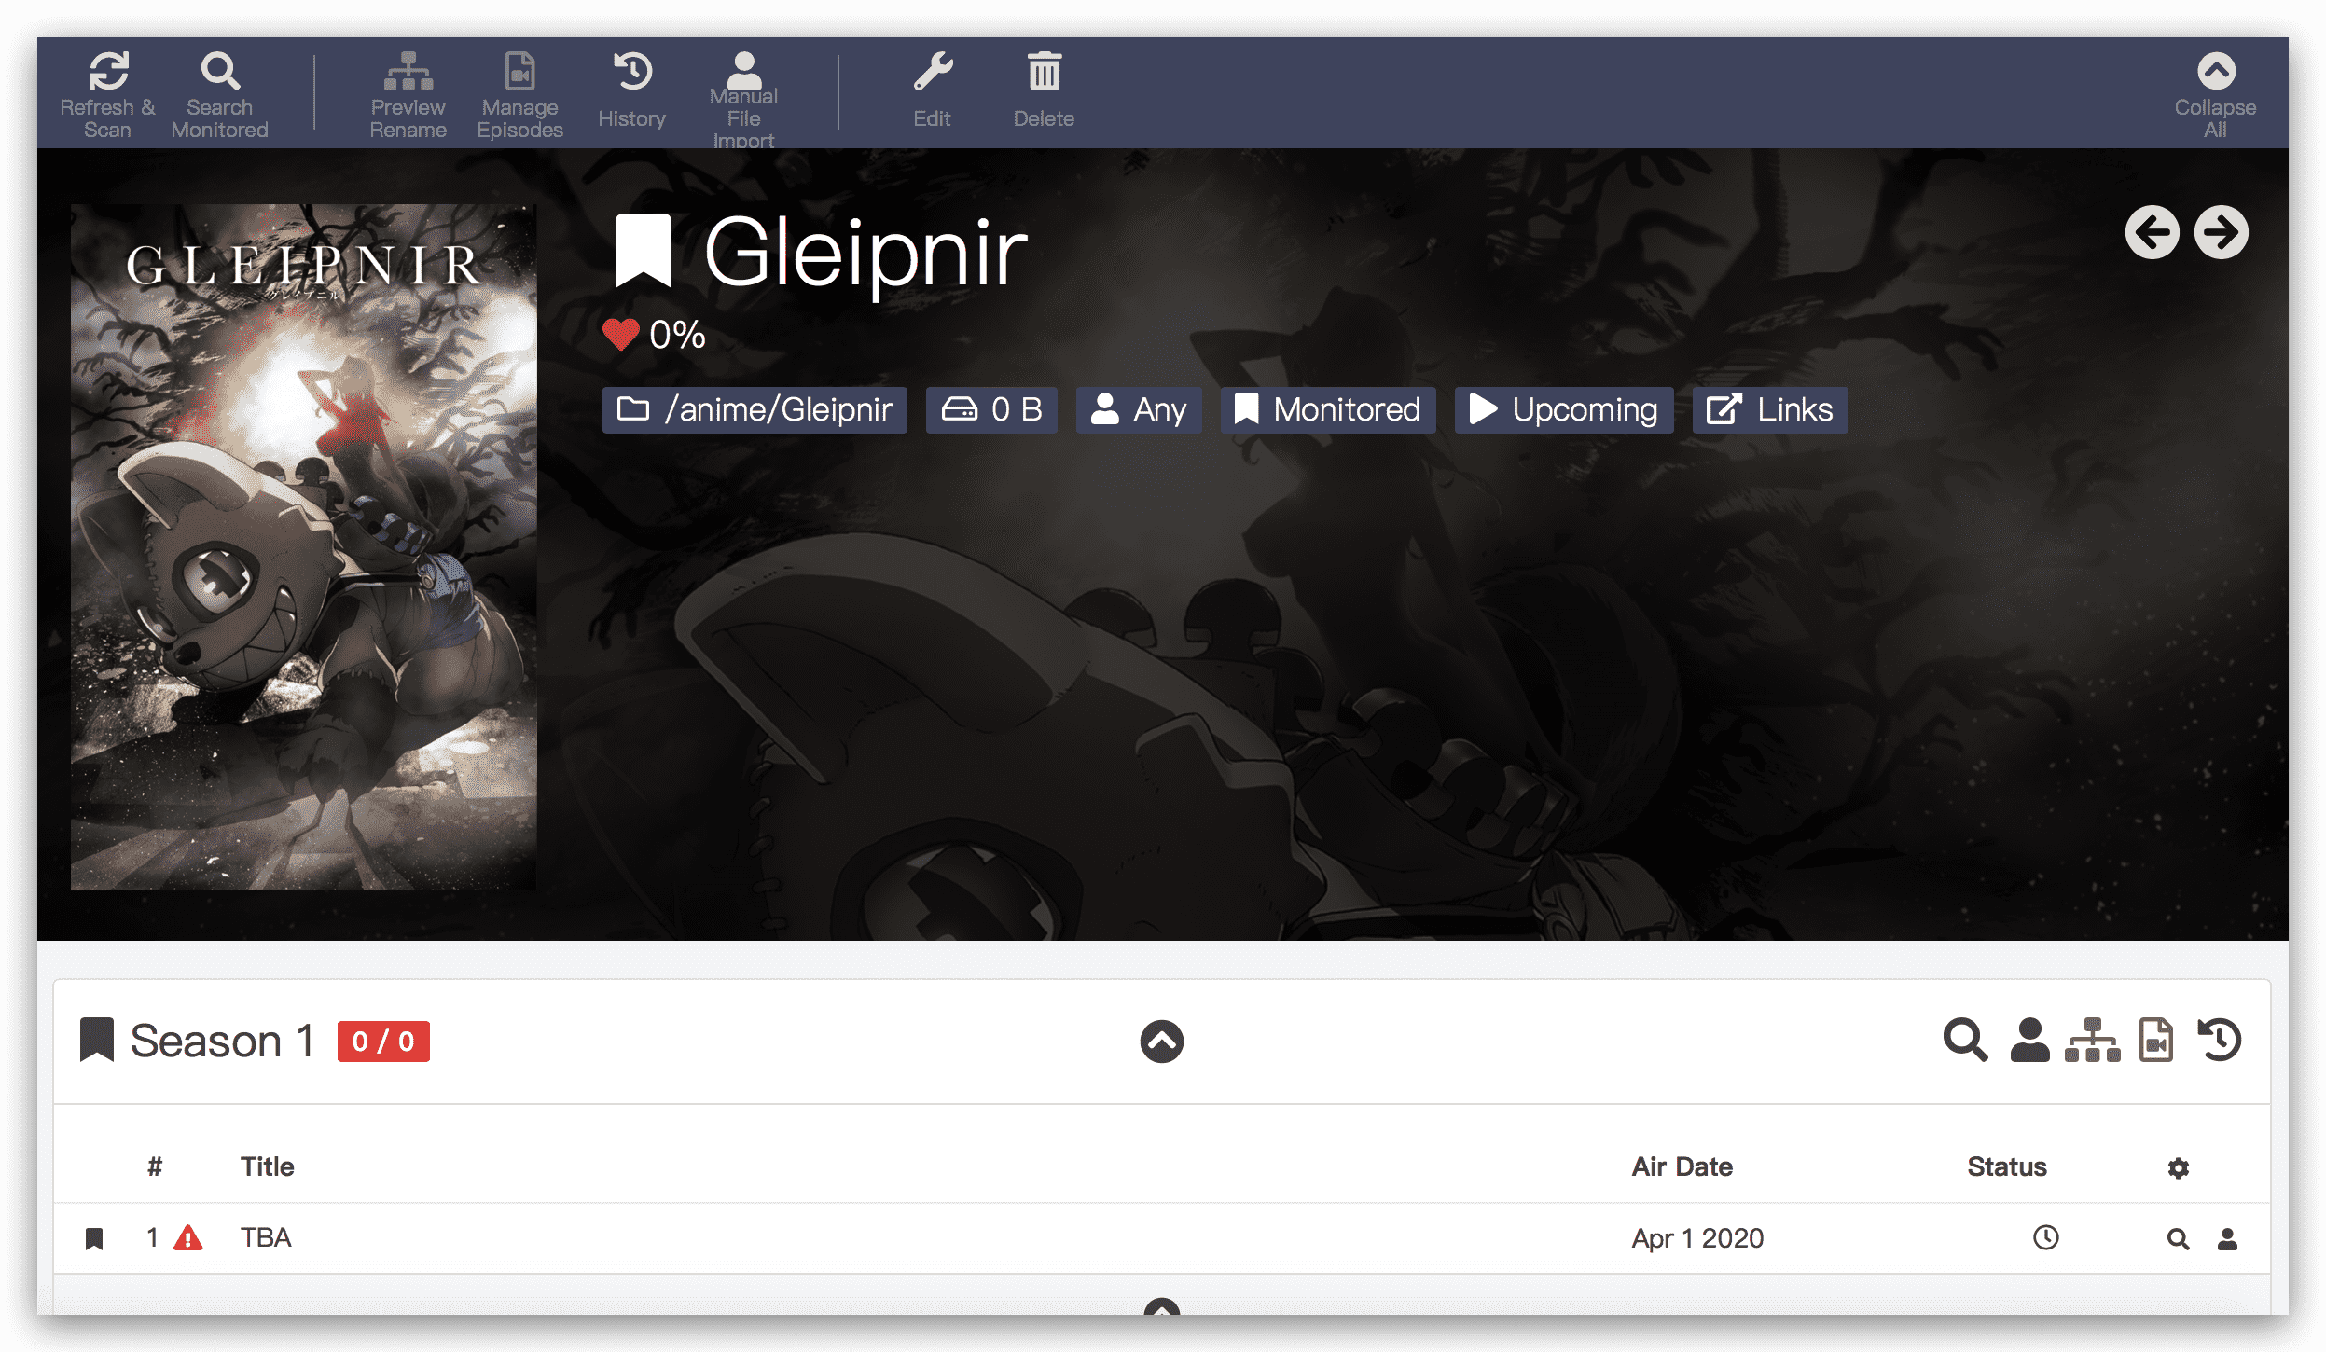Collapse Season 1 with the chevron
The width and height of the screenshot is (2326, 1352).
(x=1162, y=1041)
